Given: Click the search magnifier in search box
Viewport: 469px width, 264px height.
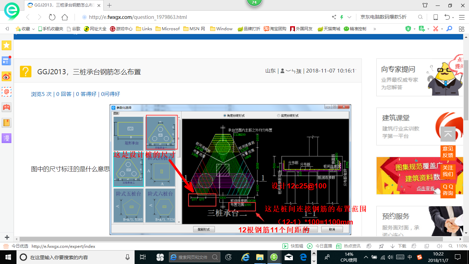Looking at the screenshot, I should tap(420, 17).
